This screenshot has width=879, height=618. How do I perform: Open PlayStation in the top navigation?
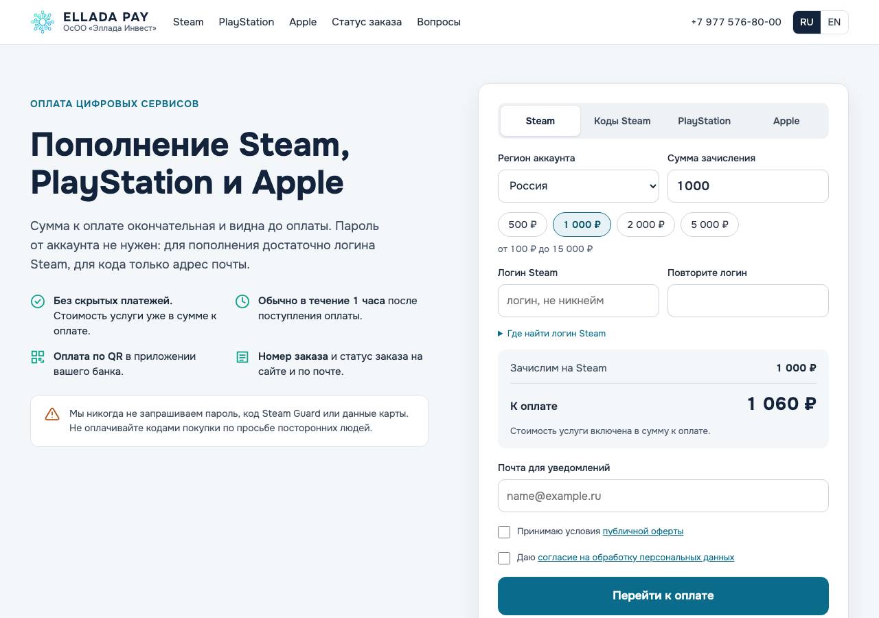pos(247,22)
